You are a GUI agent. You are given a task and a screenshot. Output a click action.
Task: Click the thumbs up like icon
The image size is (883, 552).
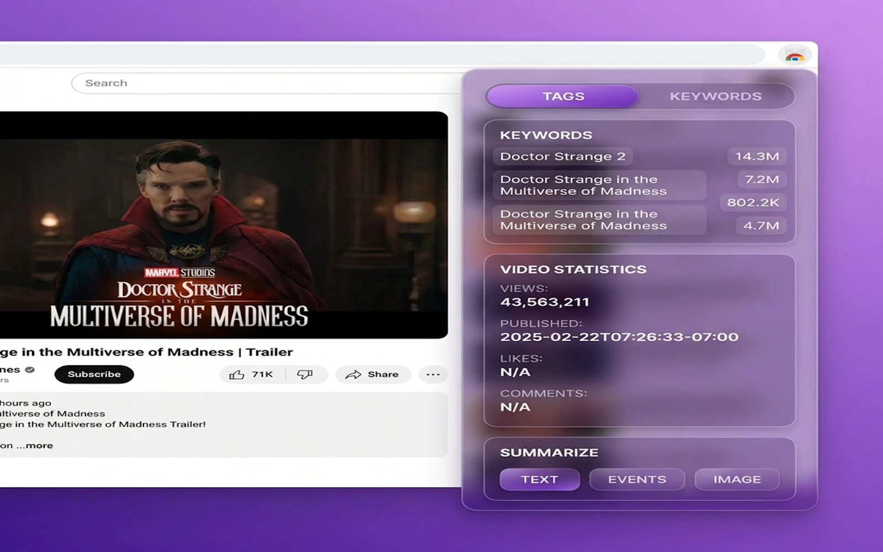[x=237, y=375]
